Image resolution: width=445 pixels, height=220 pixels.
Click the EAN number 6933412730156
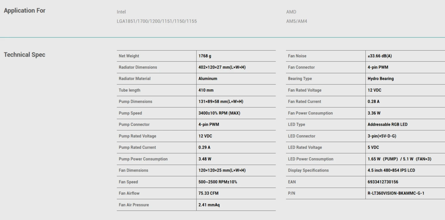click(x=383, y=182)
